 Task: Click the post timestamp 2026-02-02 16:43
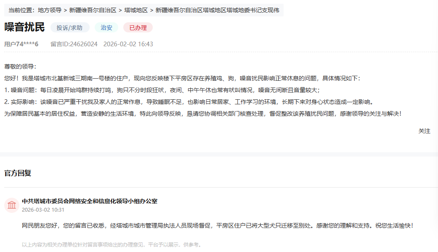click(128, 44)
